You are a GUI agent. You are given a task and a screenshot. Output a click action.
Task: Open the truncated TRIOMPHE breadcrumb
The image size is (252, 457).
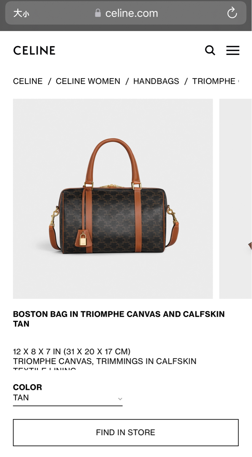(x=215, y=81)
